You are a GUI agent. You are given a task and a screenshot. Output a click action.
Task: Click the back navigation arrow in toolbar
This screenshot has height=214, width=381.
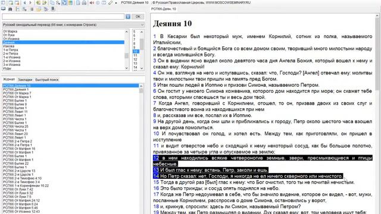coord(24,2)
